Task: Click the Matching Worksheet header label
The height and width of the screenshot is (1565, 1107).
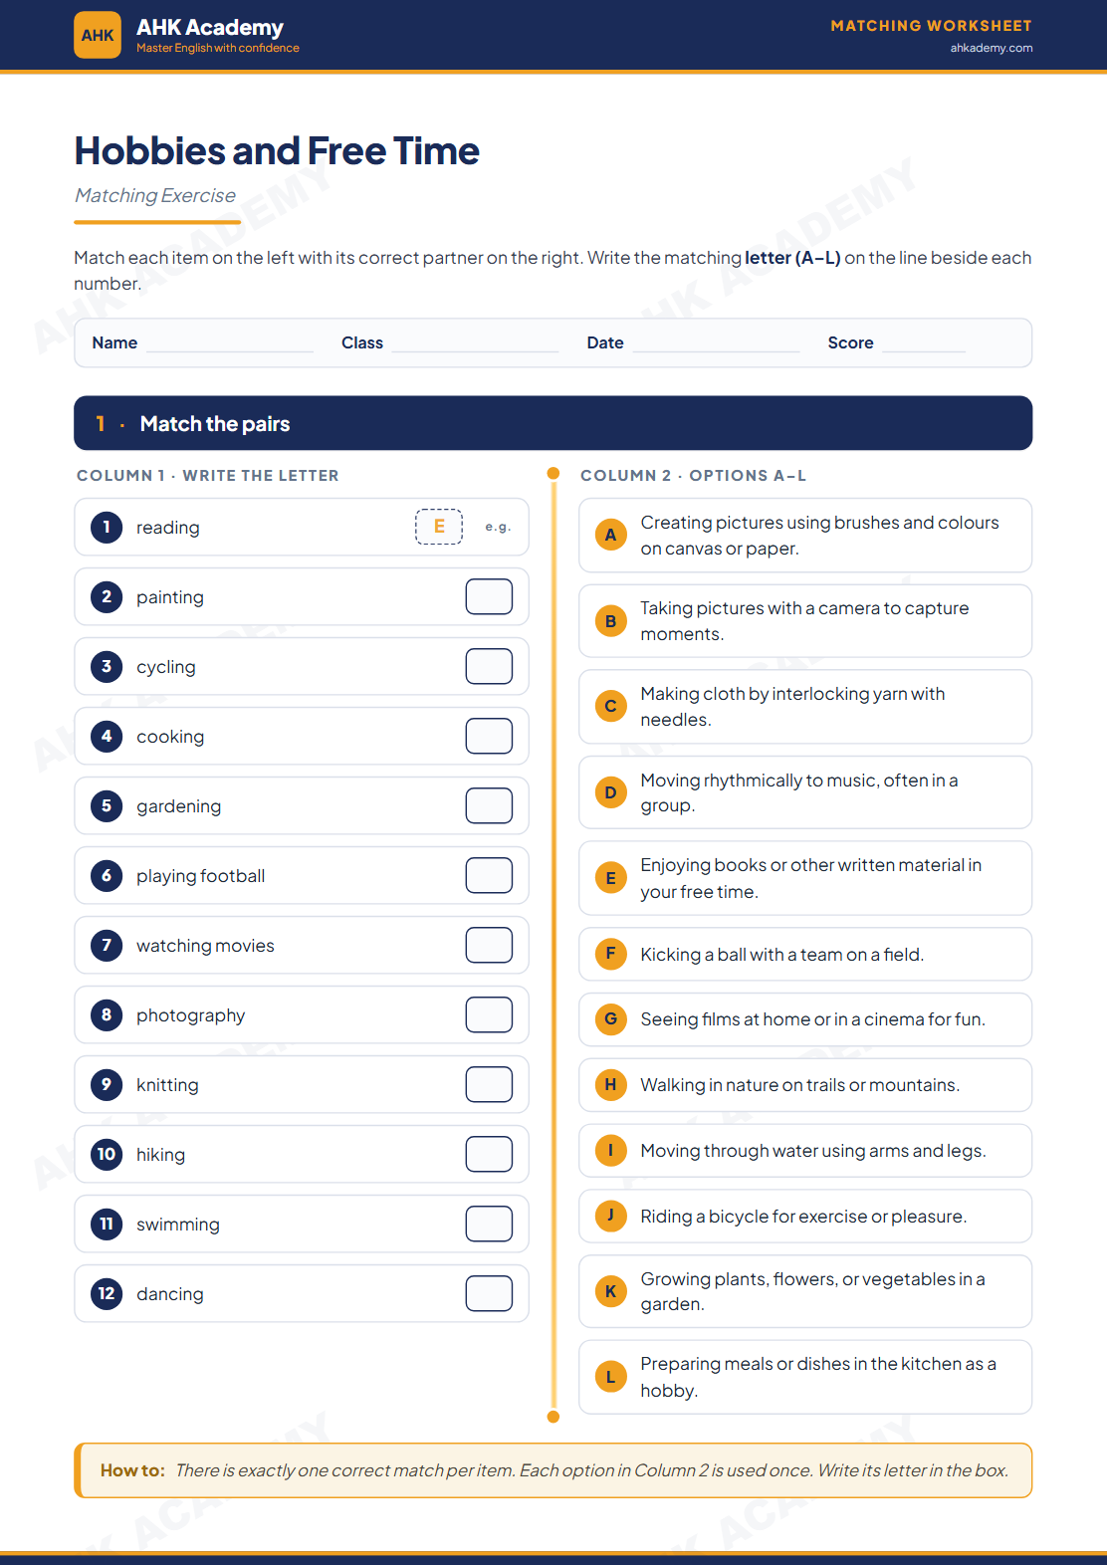Action: (x=931, y=26)
